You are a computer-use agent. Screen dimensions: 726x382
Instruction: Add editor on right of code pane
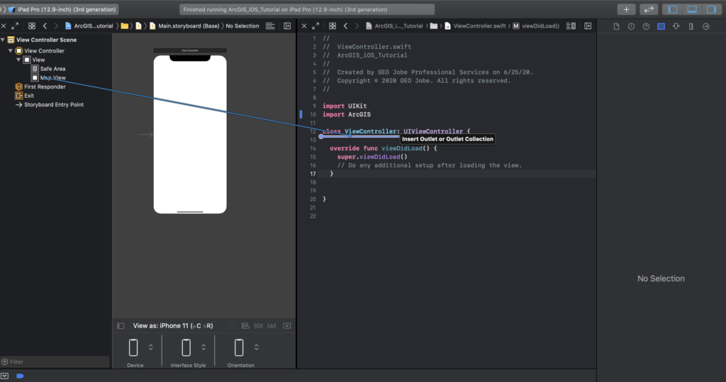(x=588, y=26)
